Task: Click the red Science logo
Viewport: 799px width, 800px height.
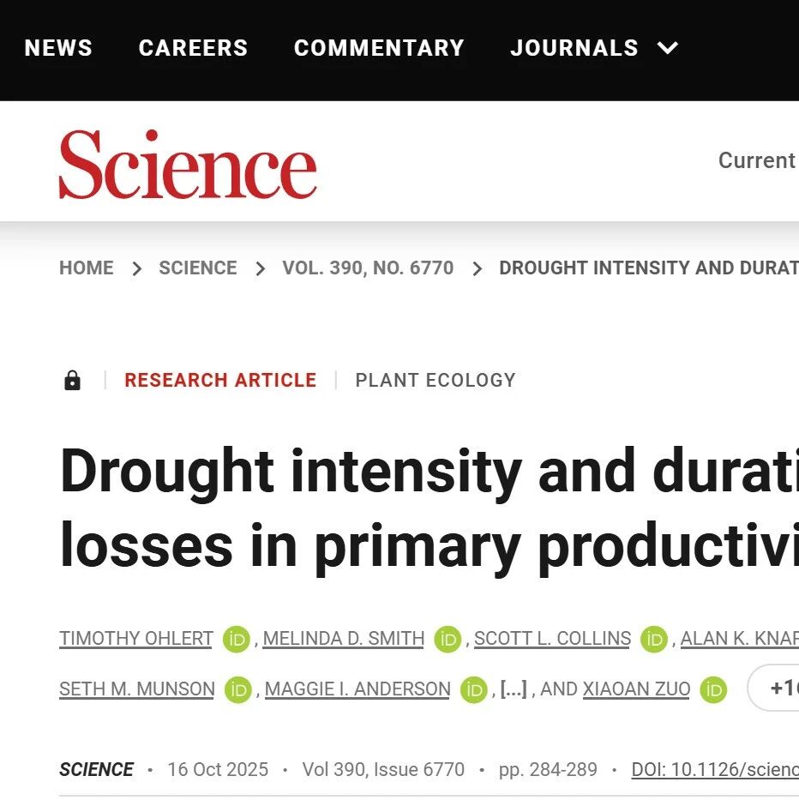Action: 188,164
